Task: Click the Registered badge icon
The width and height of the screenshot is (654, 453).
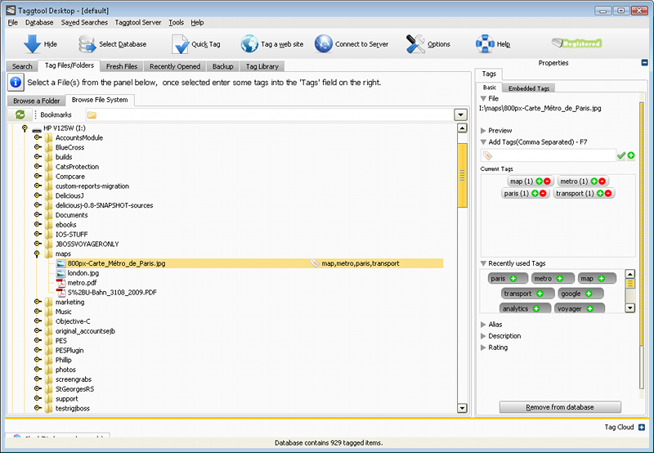Action: click(577, 43)
